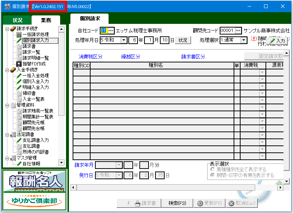
Task: Open the 処理選択 dropdown
Action: tap(244, 40)
